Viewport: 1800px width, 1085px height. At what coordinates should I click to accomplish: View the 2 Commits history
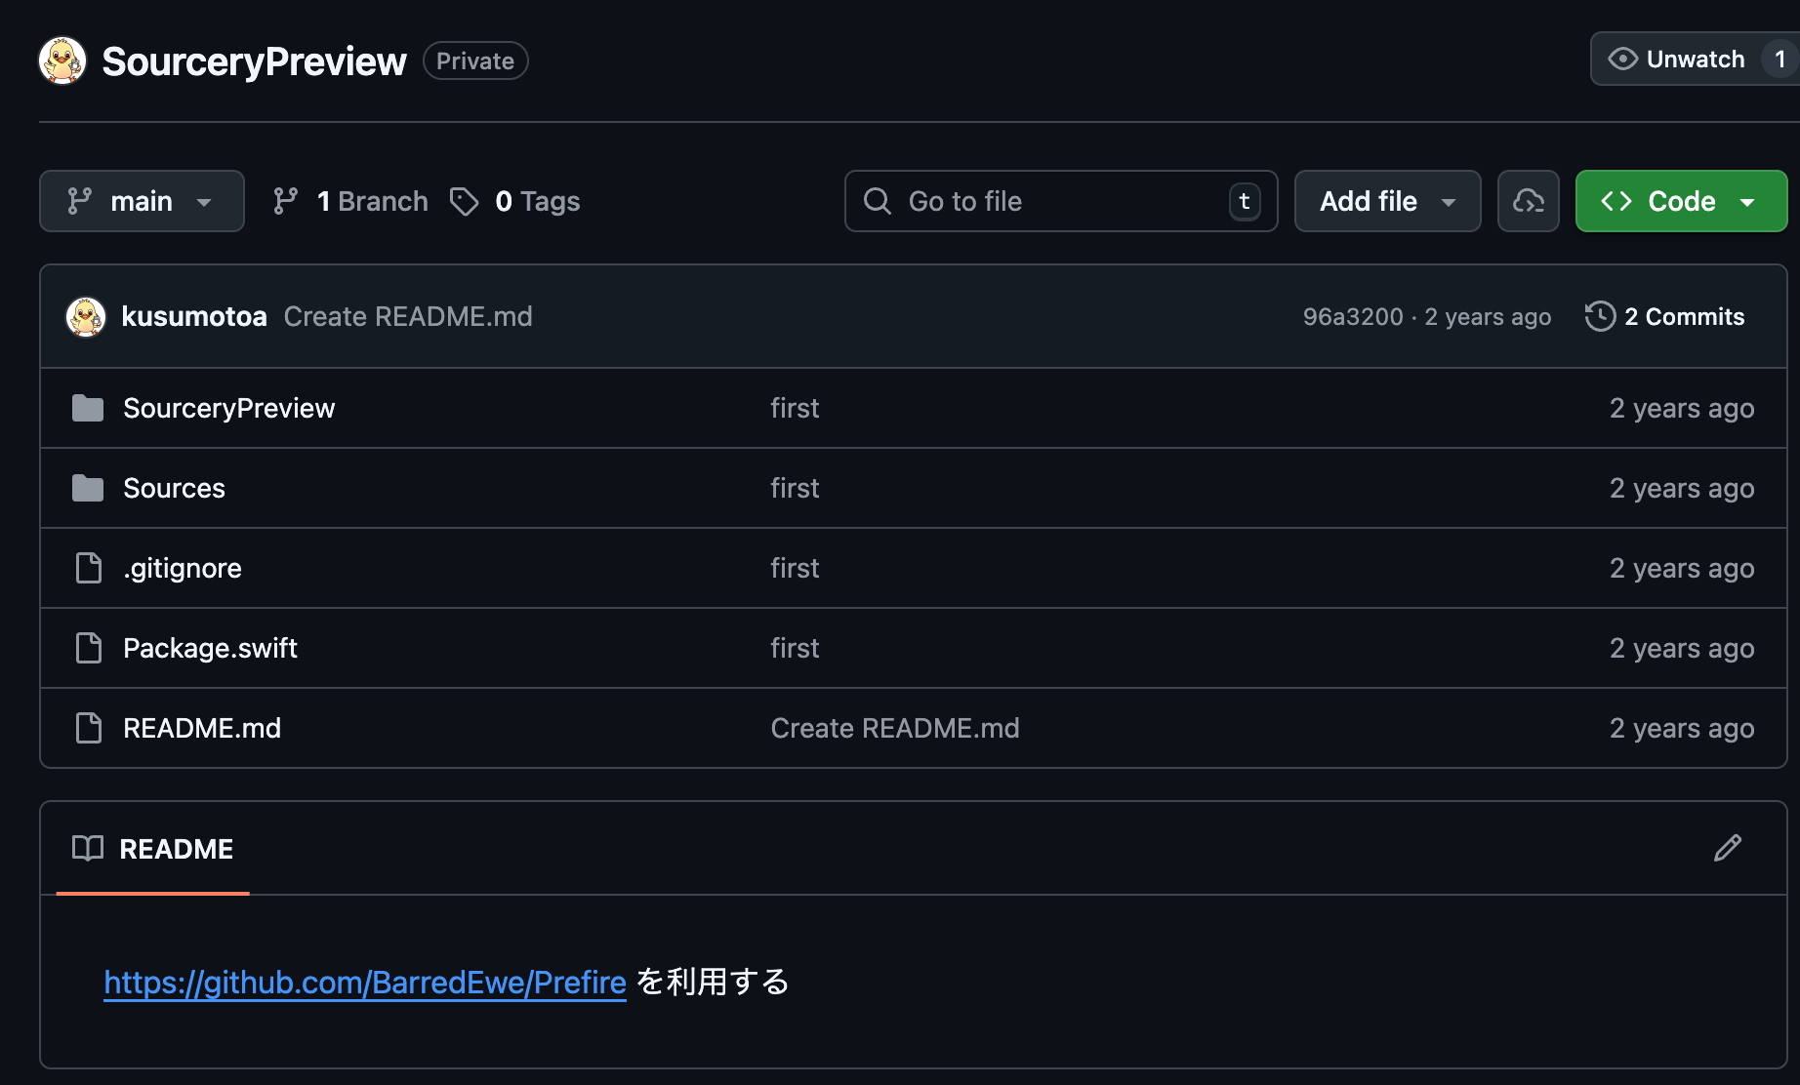(x=1665, y=317)
